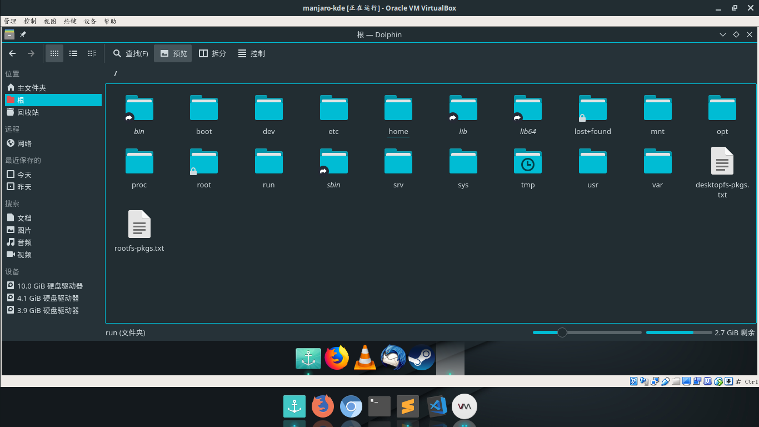Open the lib symlink folder

coord(463,115)
